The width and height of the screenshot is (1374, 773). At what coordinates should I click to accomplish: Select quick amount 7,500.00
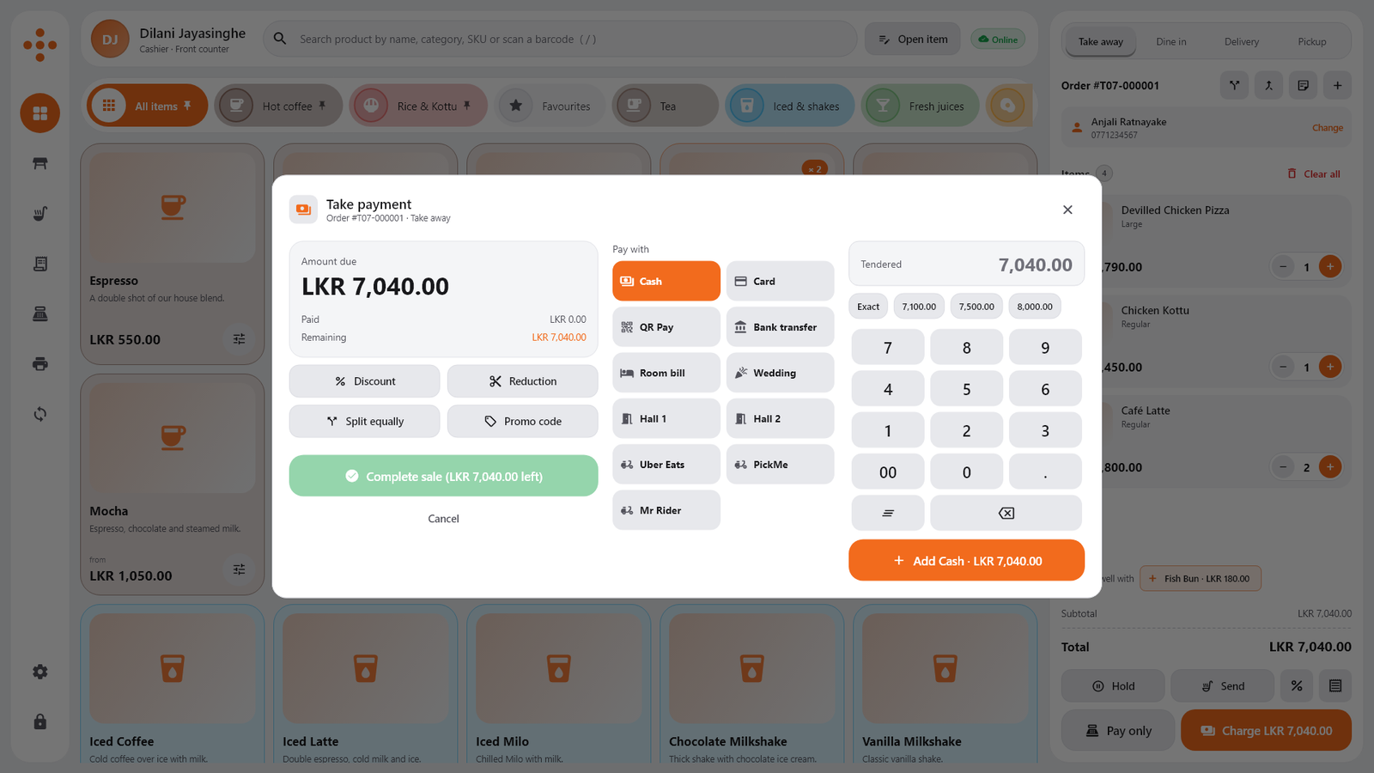(x=976, y=307)
